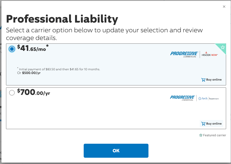Click the cart icon in Arch option
The height and width of the screenshot is (164, 231).
[203, 124]
